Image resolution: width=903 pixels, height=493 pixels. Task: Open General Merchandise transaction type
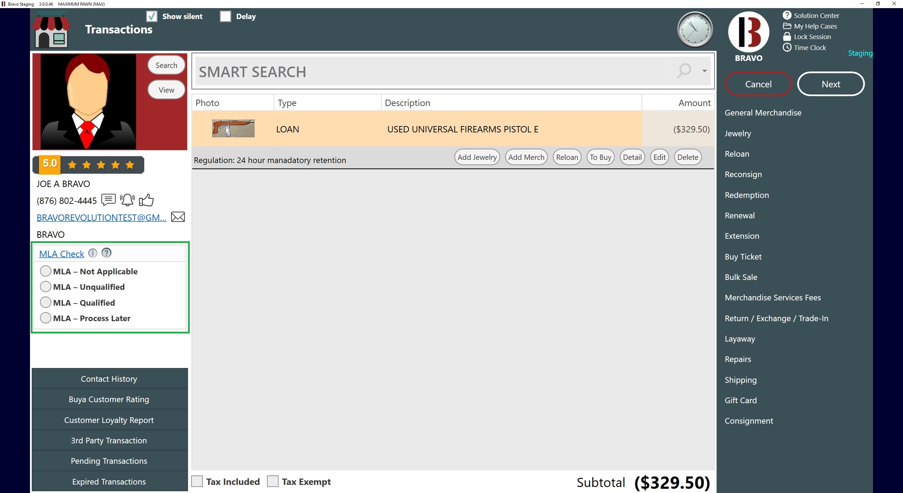(x=763, y=113)
